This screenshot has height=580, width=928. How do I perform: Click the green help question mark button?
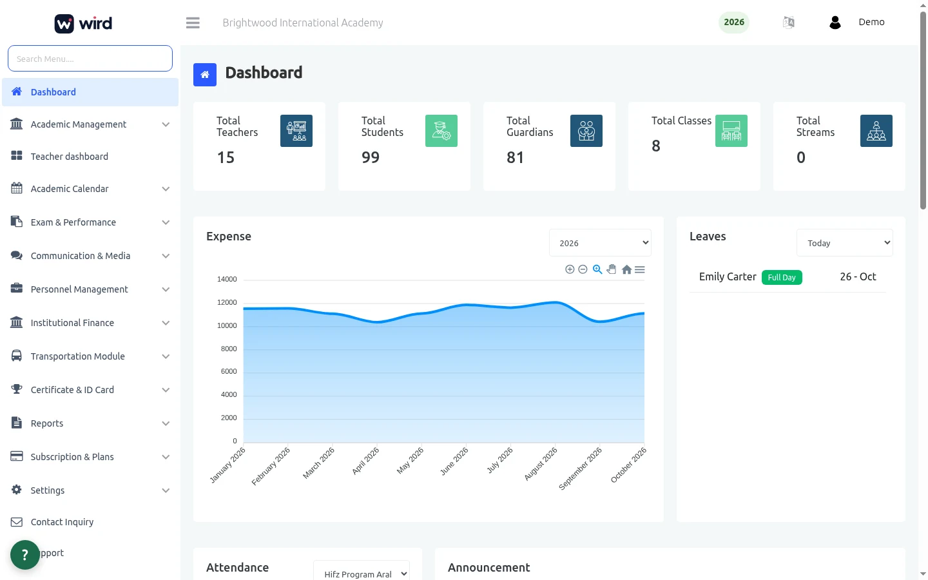click(x=25, y=555)
